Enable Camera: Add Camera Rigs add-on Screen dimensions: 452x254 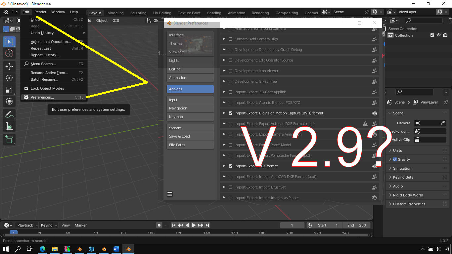tap(231, 39)
